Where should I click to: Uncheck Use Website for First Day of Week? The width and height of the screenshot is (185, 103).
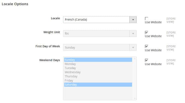(x=147, y=46)
